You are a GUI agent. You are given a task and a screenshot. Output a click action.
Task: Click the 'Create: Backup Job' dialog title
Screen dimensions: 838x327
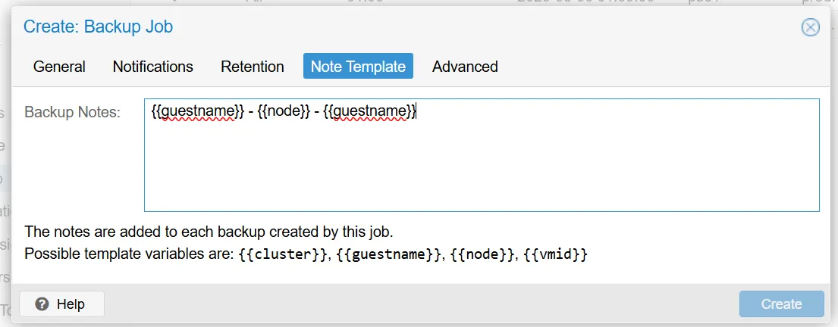point(99,26)
